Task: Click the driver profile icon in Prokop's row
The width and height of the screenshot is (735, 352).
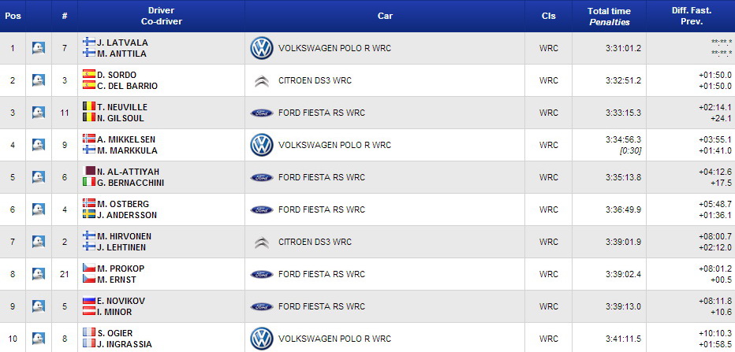Action: pyautogui.click(x=39, y=274)
